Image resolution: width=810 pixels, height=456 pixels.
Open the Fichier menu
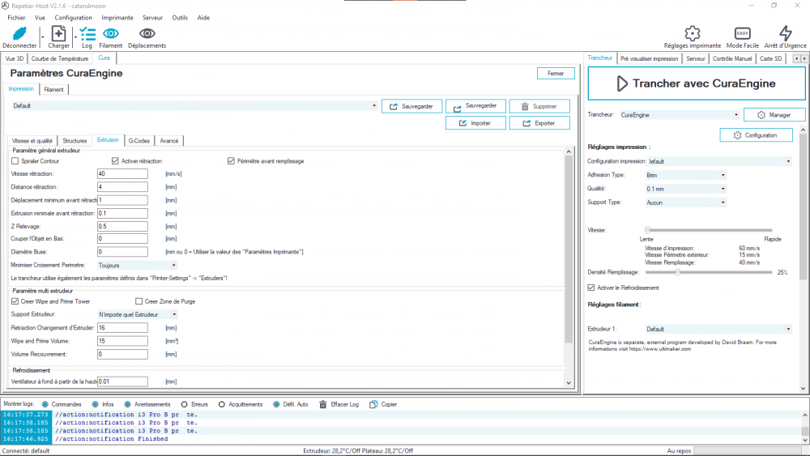coord(16,18)
